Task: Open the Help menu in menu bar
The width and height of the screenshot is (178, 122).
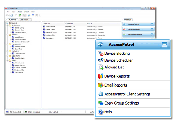Action: click(x=33, y=12)
